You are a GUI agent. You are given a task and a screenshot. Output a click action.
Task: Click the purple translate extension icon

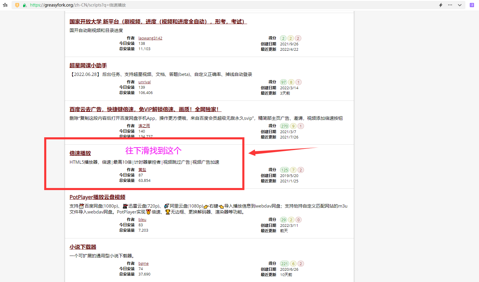472,5
